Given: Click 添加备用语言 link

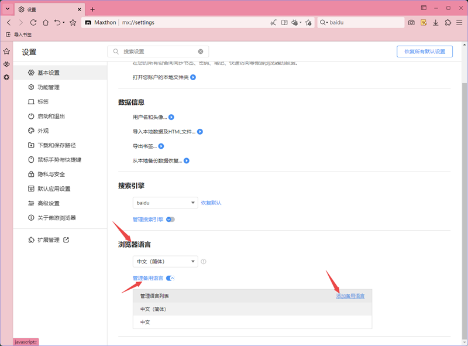Looking at the screenshot, I should pos(350,296).
